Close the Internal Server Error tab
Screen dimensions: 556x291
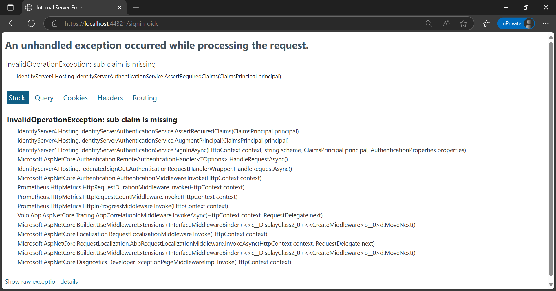coord(120,8)
